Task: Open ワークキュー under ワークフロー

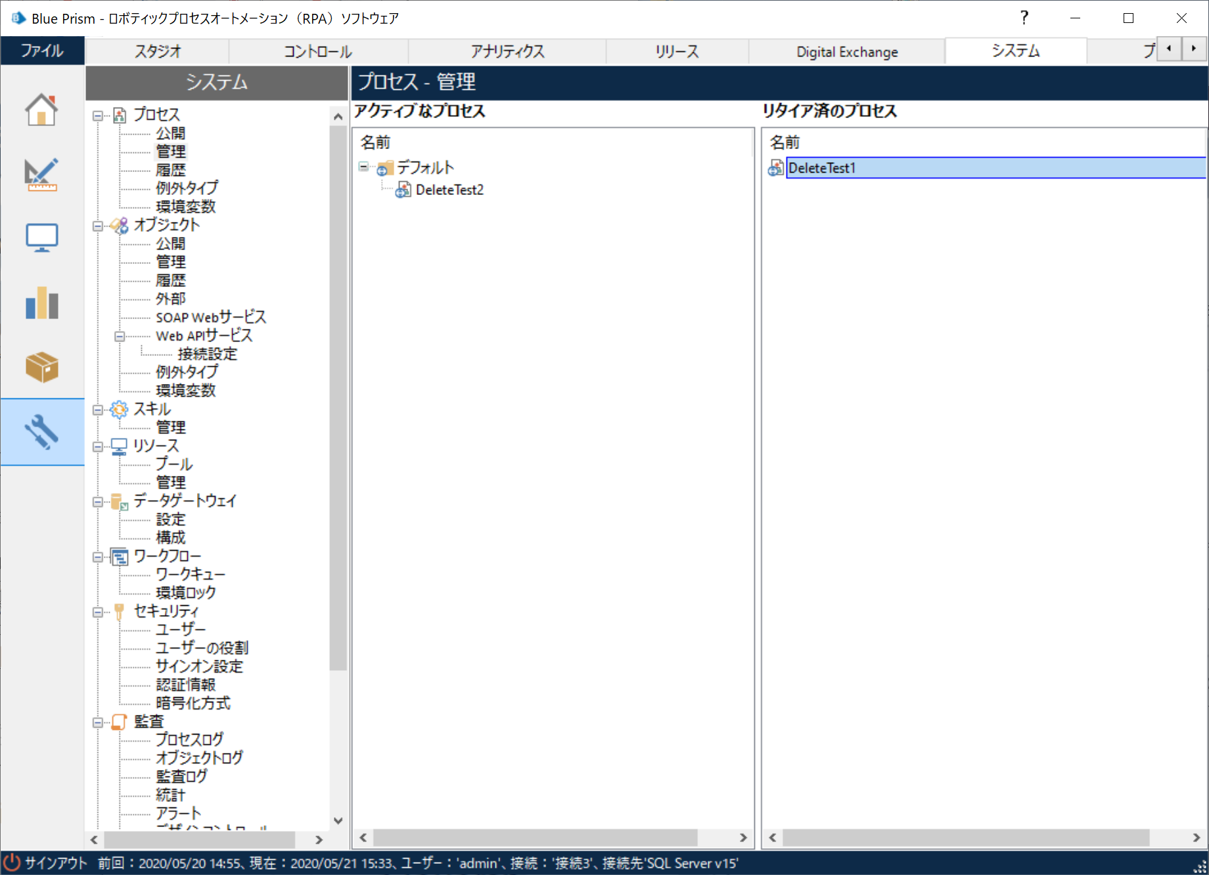Action: (x=190, y=574)
